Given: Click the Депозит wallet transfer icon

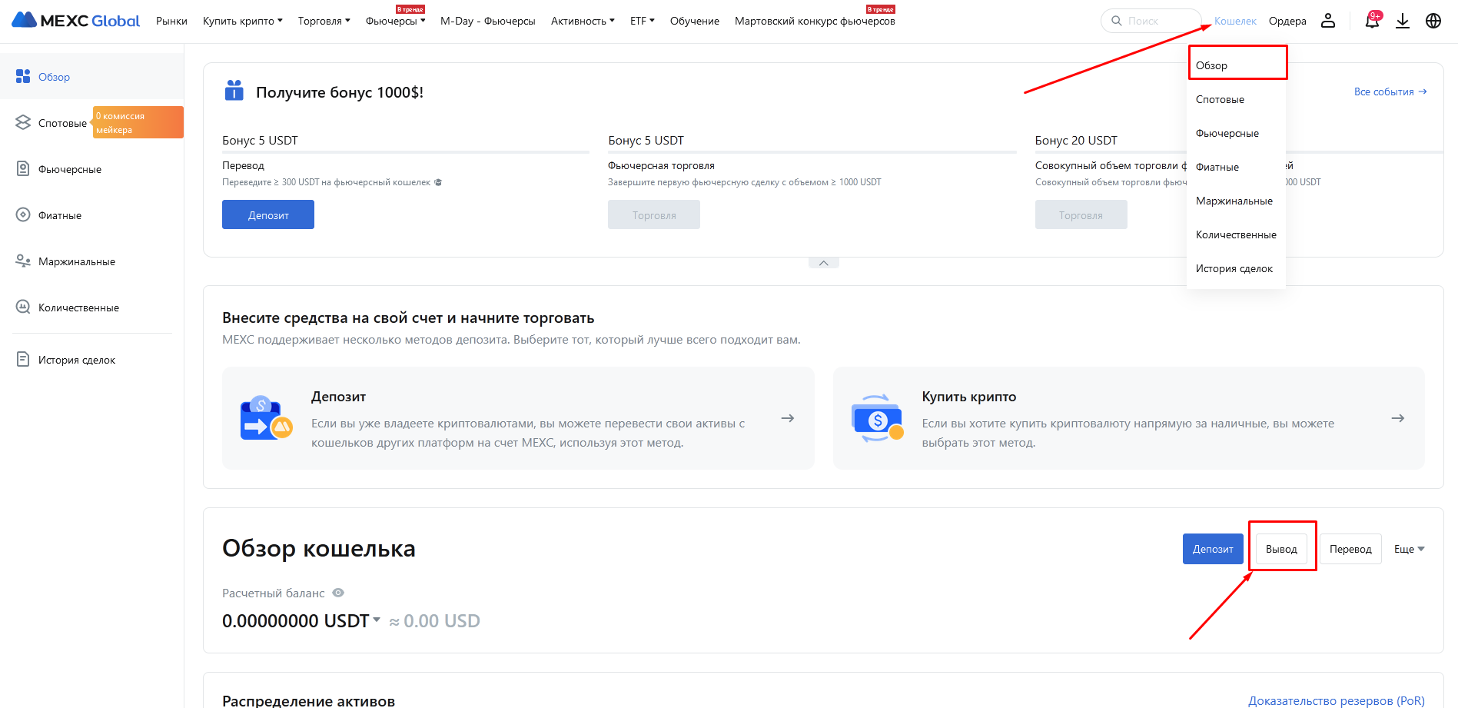Looking at the screenshot, I should (x=266, y=418).
